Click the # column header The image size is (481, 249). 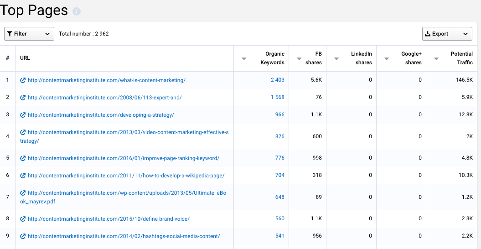pyautogui.click(x=8, y=58)
